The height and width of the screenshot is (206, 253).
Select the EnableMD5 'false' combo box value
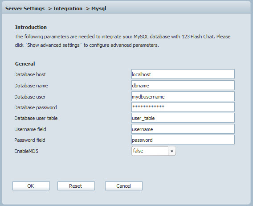pos(150,151)
